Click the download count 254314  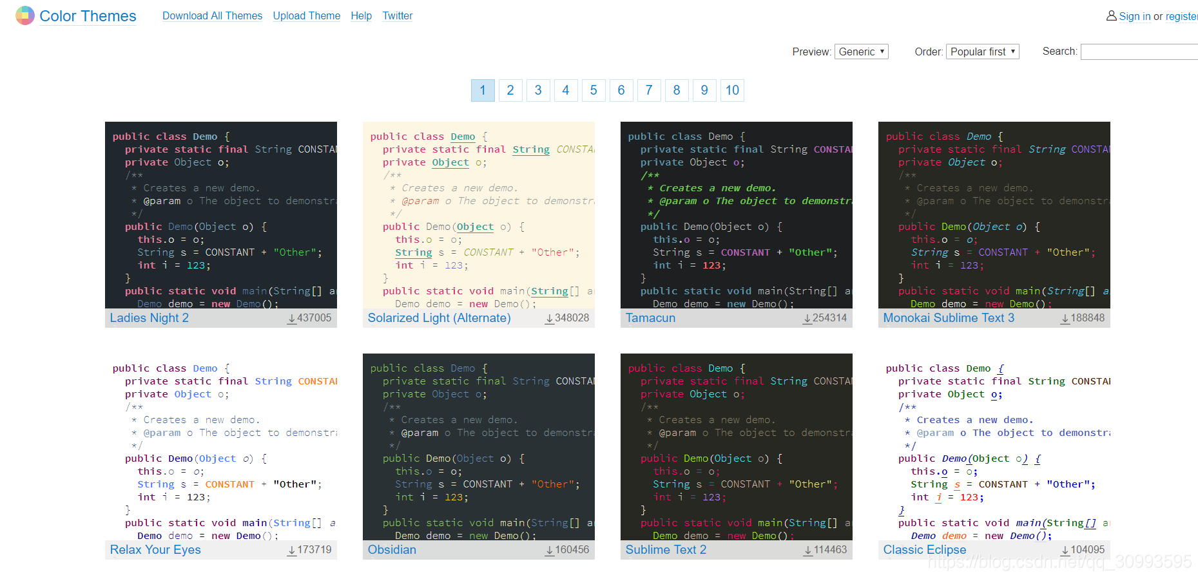click(830, 318)
